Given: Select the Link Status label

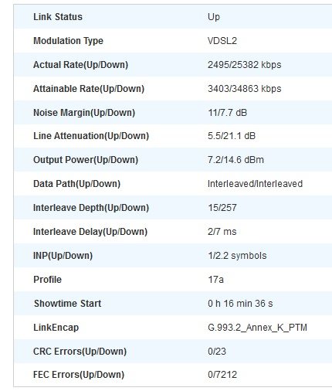Looking at the screenshot, I should click(58, 17).
